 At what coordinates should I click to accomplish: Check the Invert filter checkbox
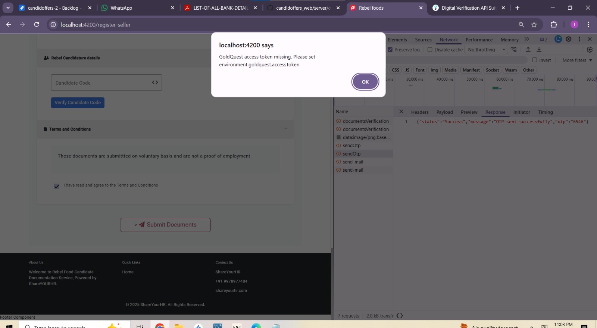point(534,60)
